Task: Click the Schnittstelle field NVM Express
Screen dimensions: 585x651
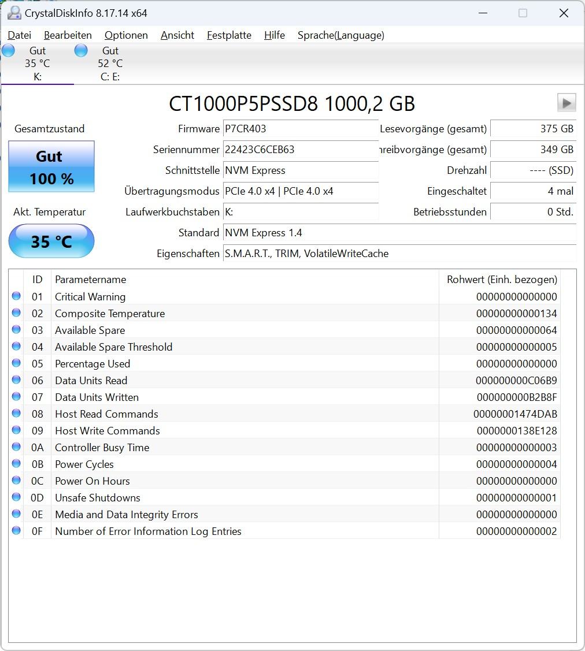Action: point(301,170)
